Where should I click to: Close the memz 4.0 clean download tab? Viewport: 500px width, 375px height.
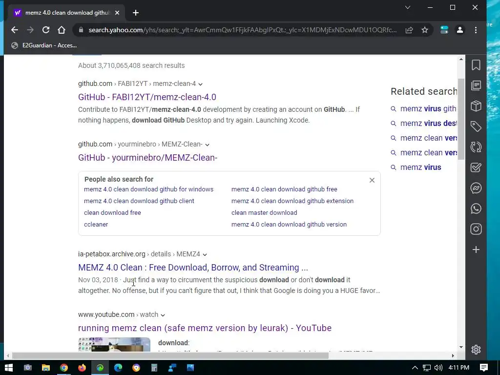coord(117,13)
